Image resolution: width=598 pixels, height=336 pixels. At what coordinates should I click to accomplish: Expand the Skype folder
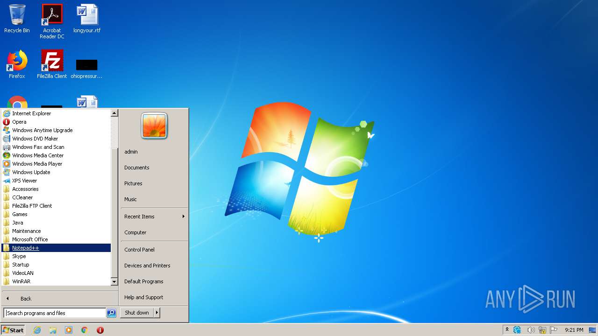tap(56, 256)
